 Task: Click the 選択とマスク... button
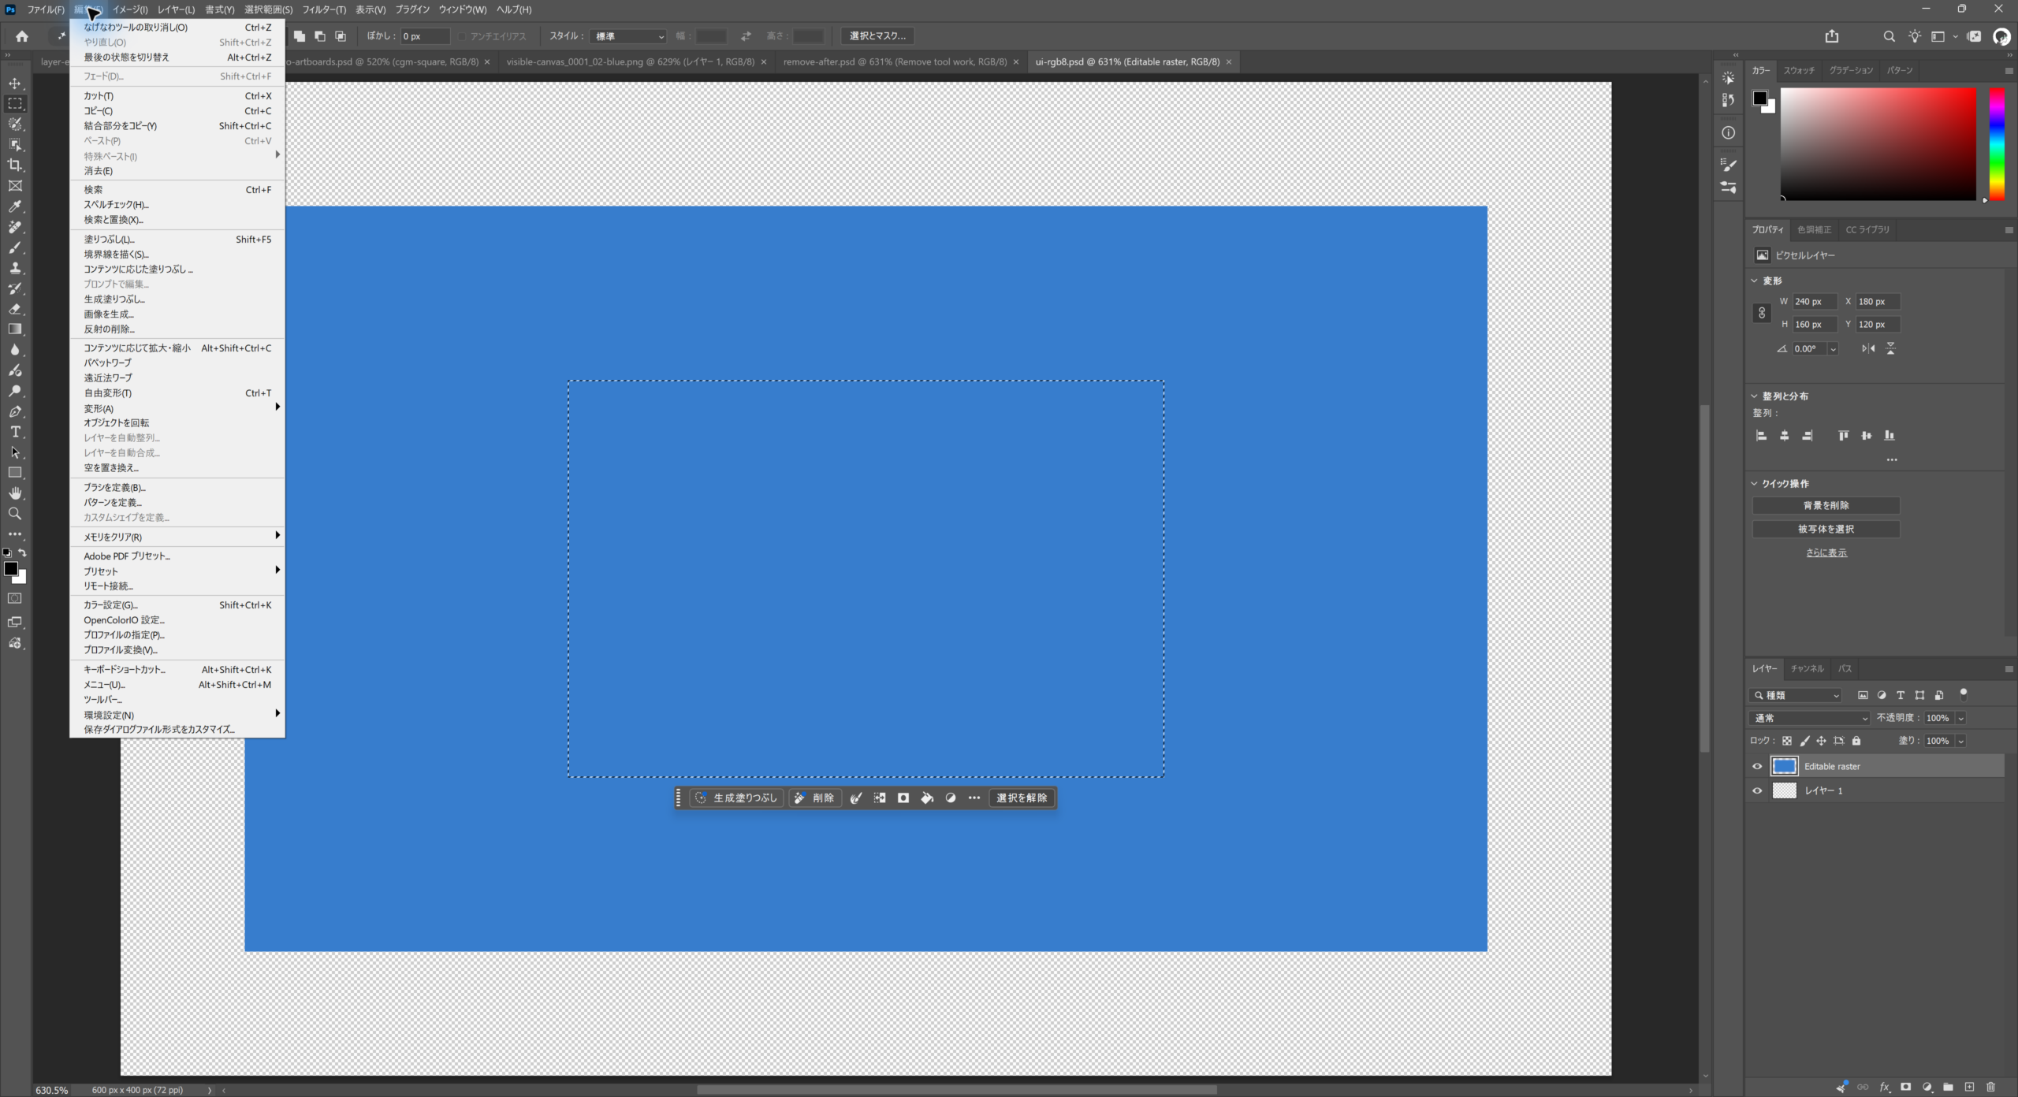click(x=877, y=36)
